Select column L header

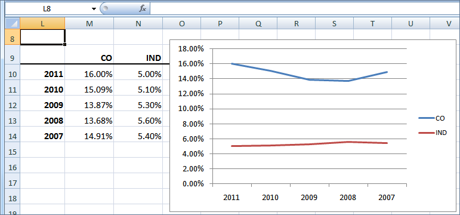point(42,24)
